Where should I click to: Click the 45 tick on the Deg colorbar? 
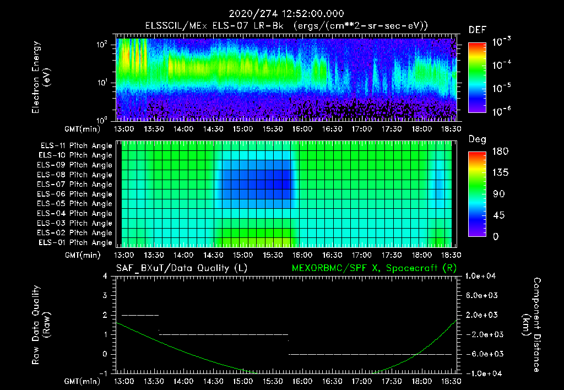499,215
